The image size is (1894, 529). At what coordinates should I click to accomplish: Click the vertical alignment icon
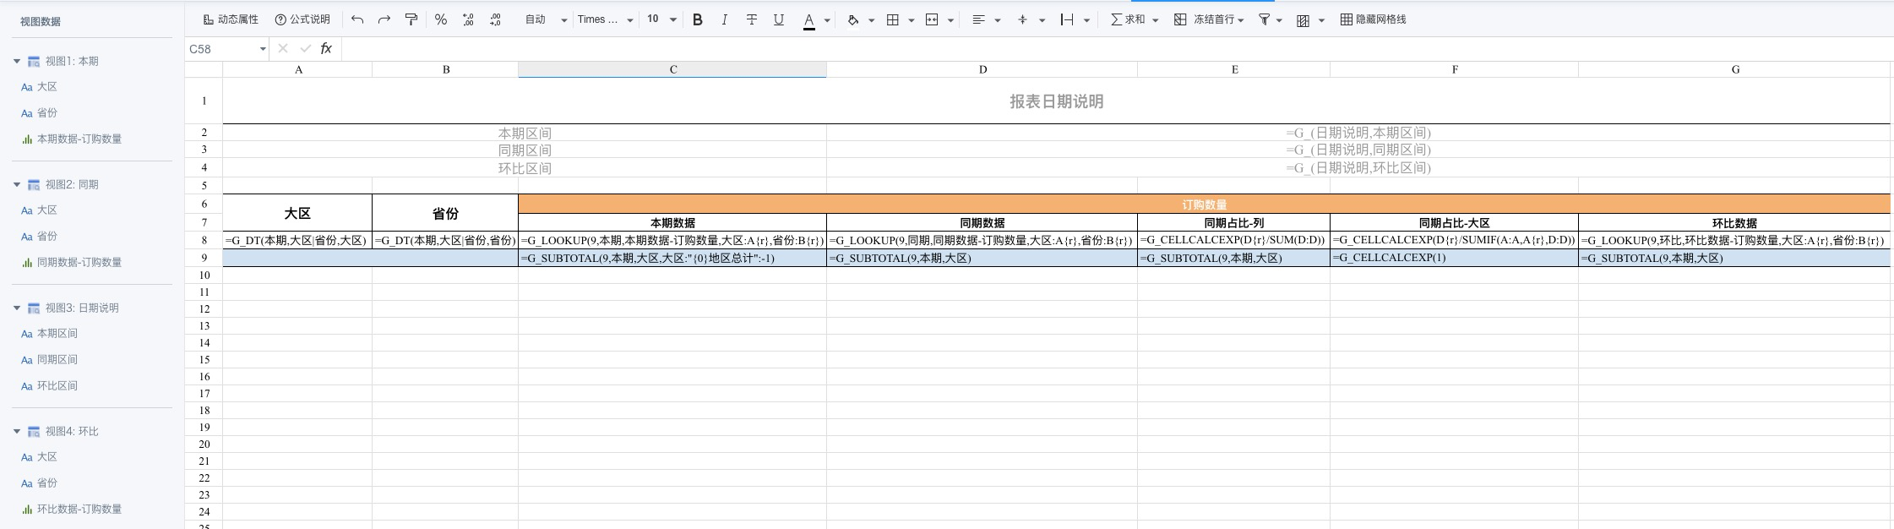point(1023,19)
